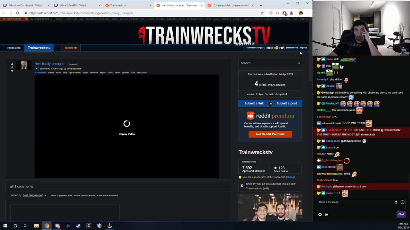Click the Level3squirtle author link
The width and height of the screenshot is (410, 230).
(74, 69)
